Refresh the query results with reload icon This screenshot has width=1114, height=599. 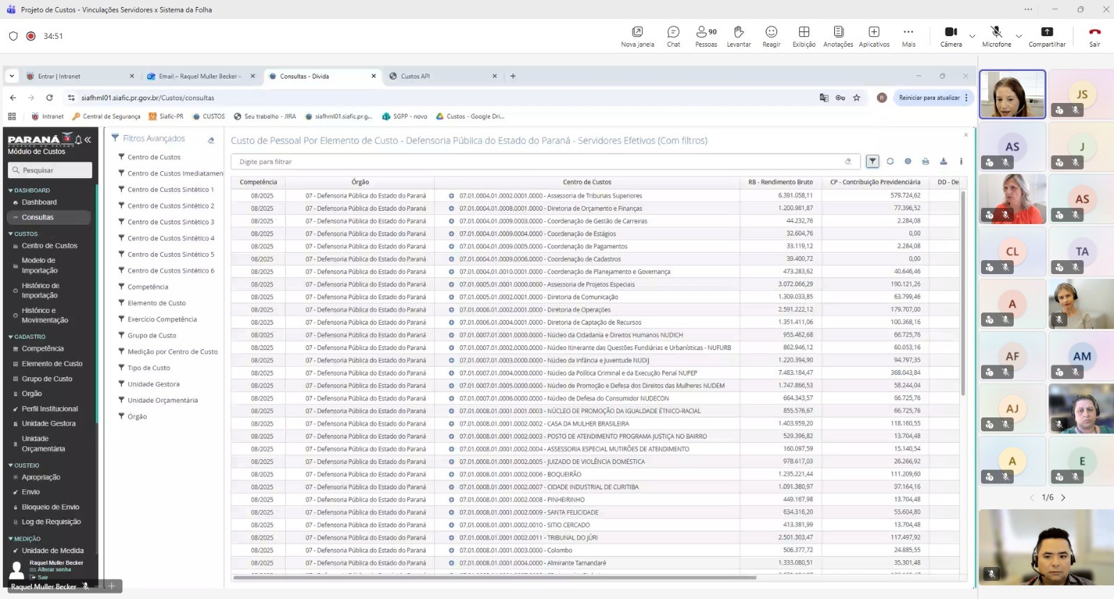tap(890, 161)
